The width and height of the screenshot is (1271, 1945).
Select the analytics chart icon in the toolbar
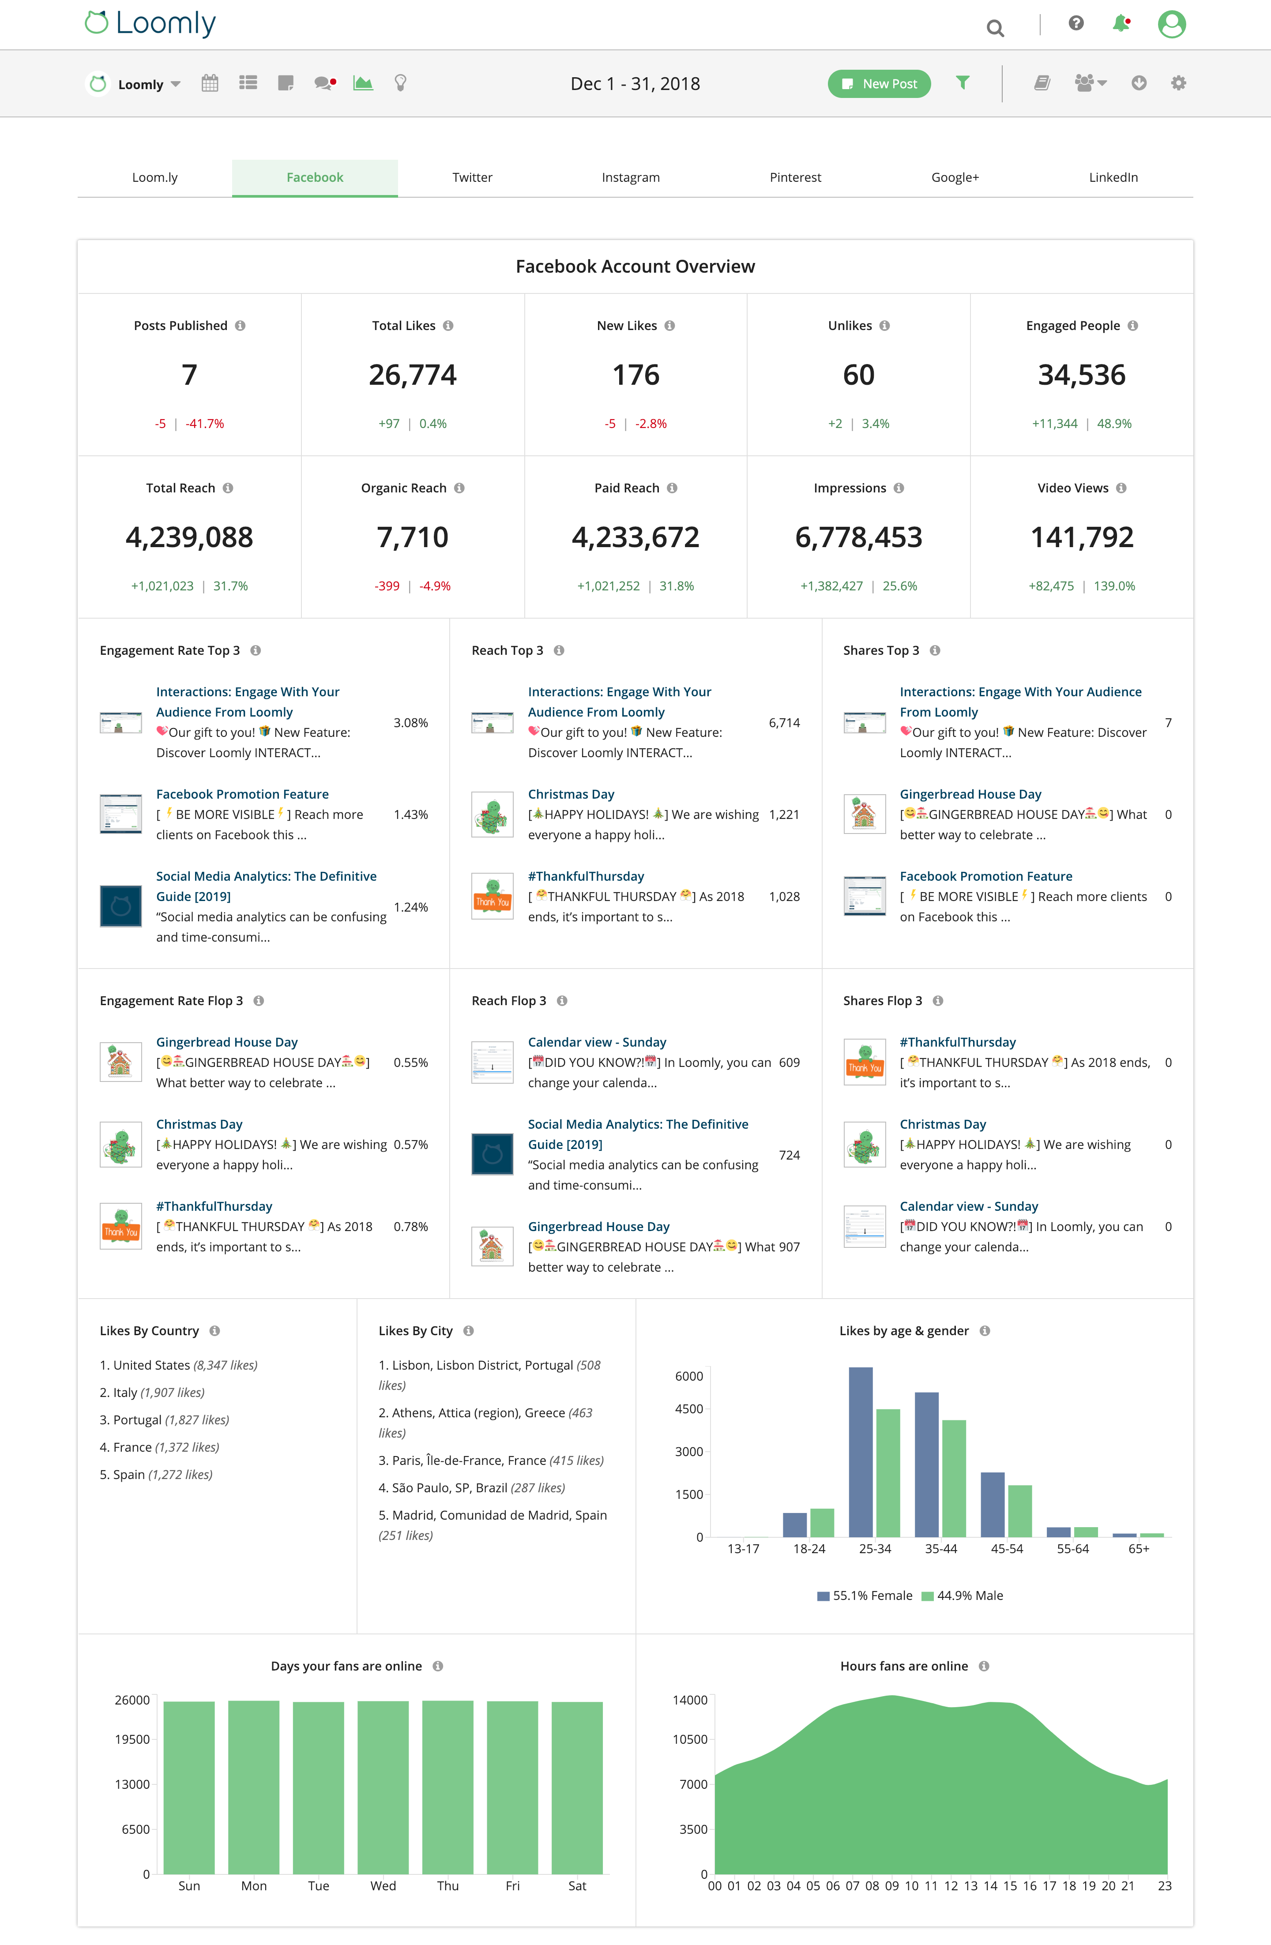click(x=363, y=83)
